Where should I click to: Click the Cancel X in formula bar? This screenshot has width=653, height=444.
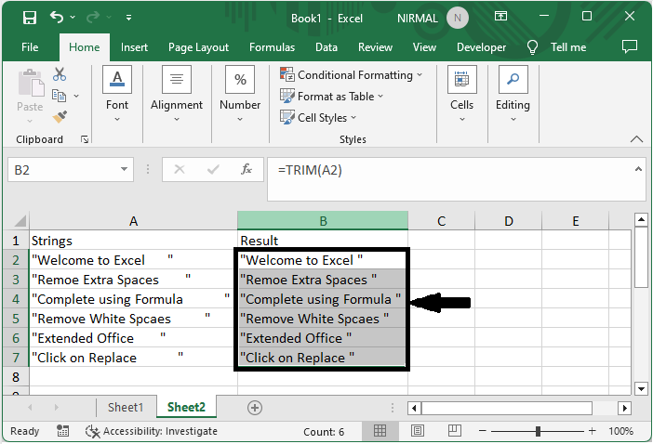180,169
